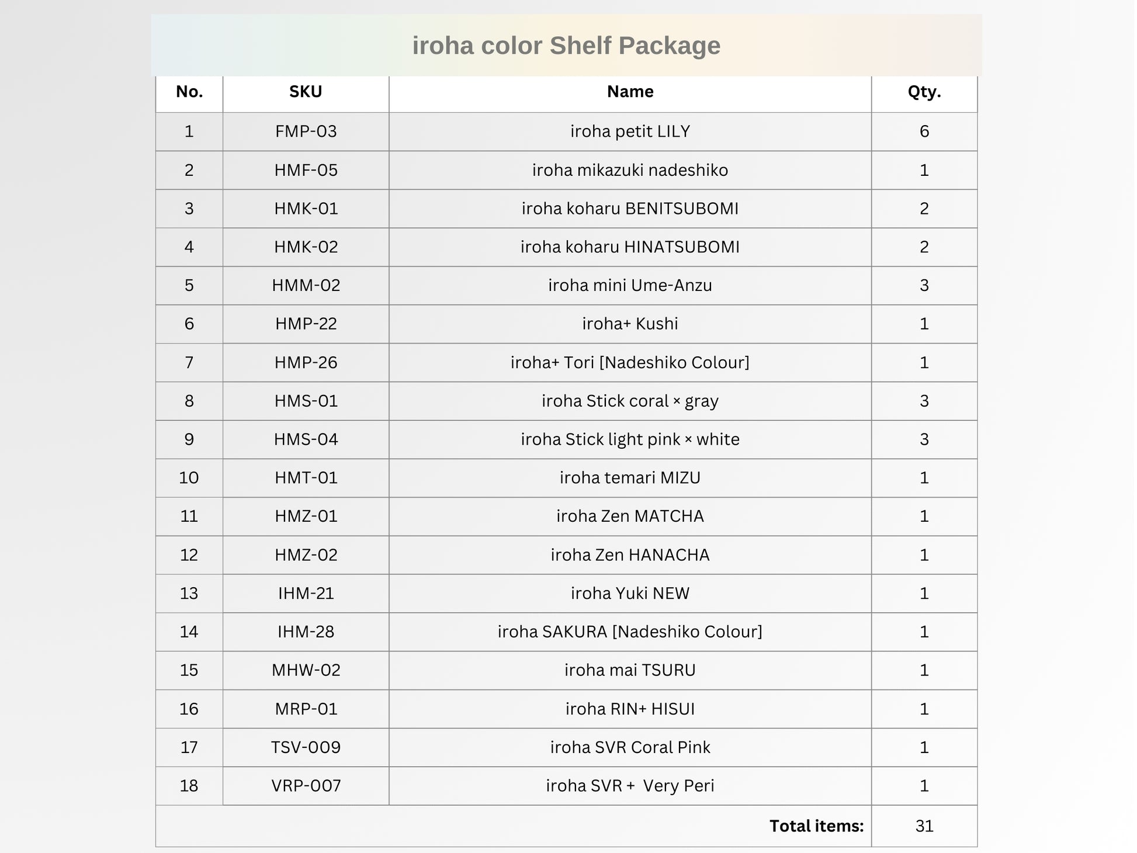Click the 'iroha Yuki NEW' cell

630,594
